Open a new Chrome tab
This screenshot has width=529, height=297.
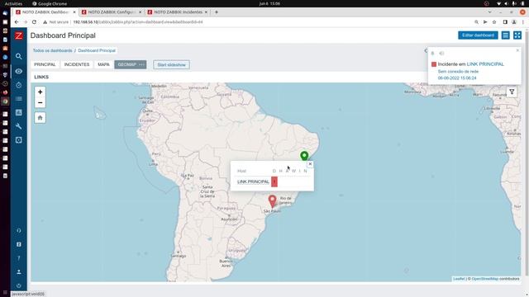(x=217, y=12)
